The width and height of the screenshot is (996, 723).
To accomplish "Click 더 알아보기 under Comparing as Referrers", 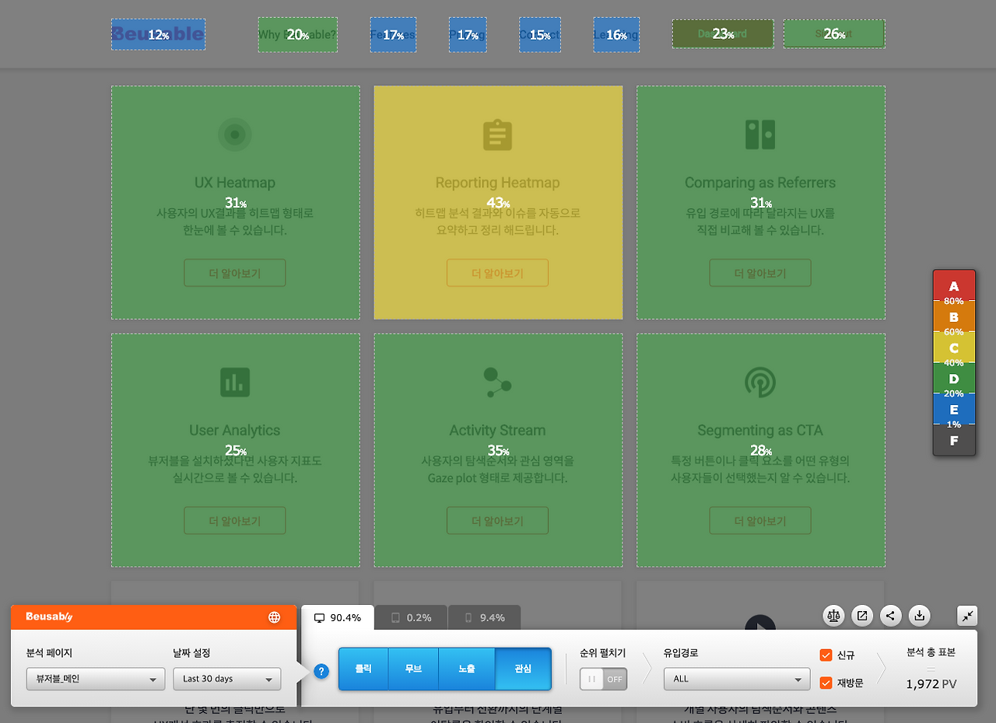I will click(x=760, y=273).
